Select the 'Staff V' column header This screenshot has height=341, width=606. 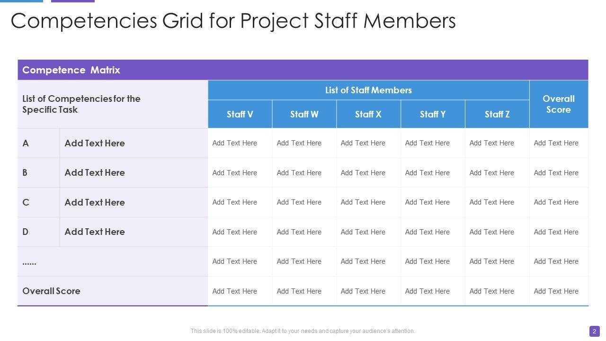tap(240, 114)
